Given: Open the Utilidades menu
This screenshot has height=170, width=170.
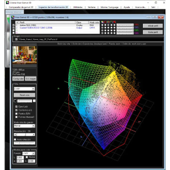Looking at the screenshot, I should 78,7.
